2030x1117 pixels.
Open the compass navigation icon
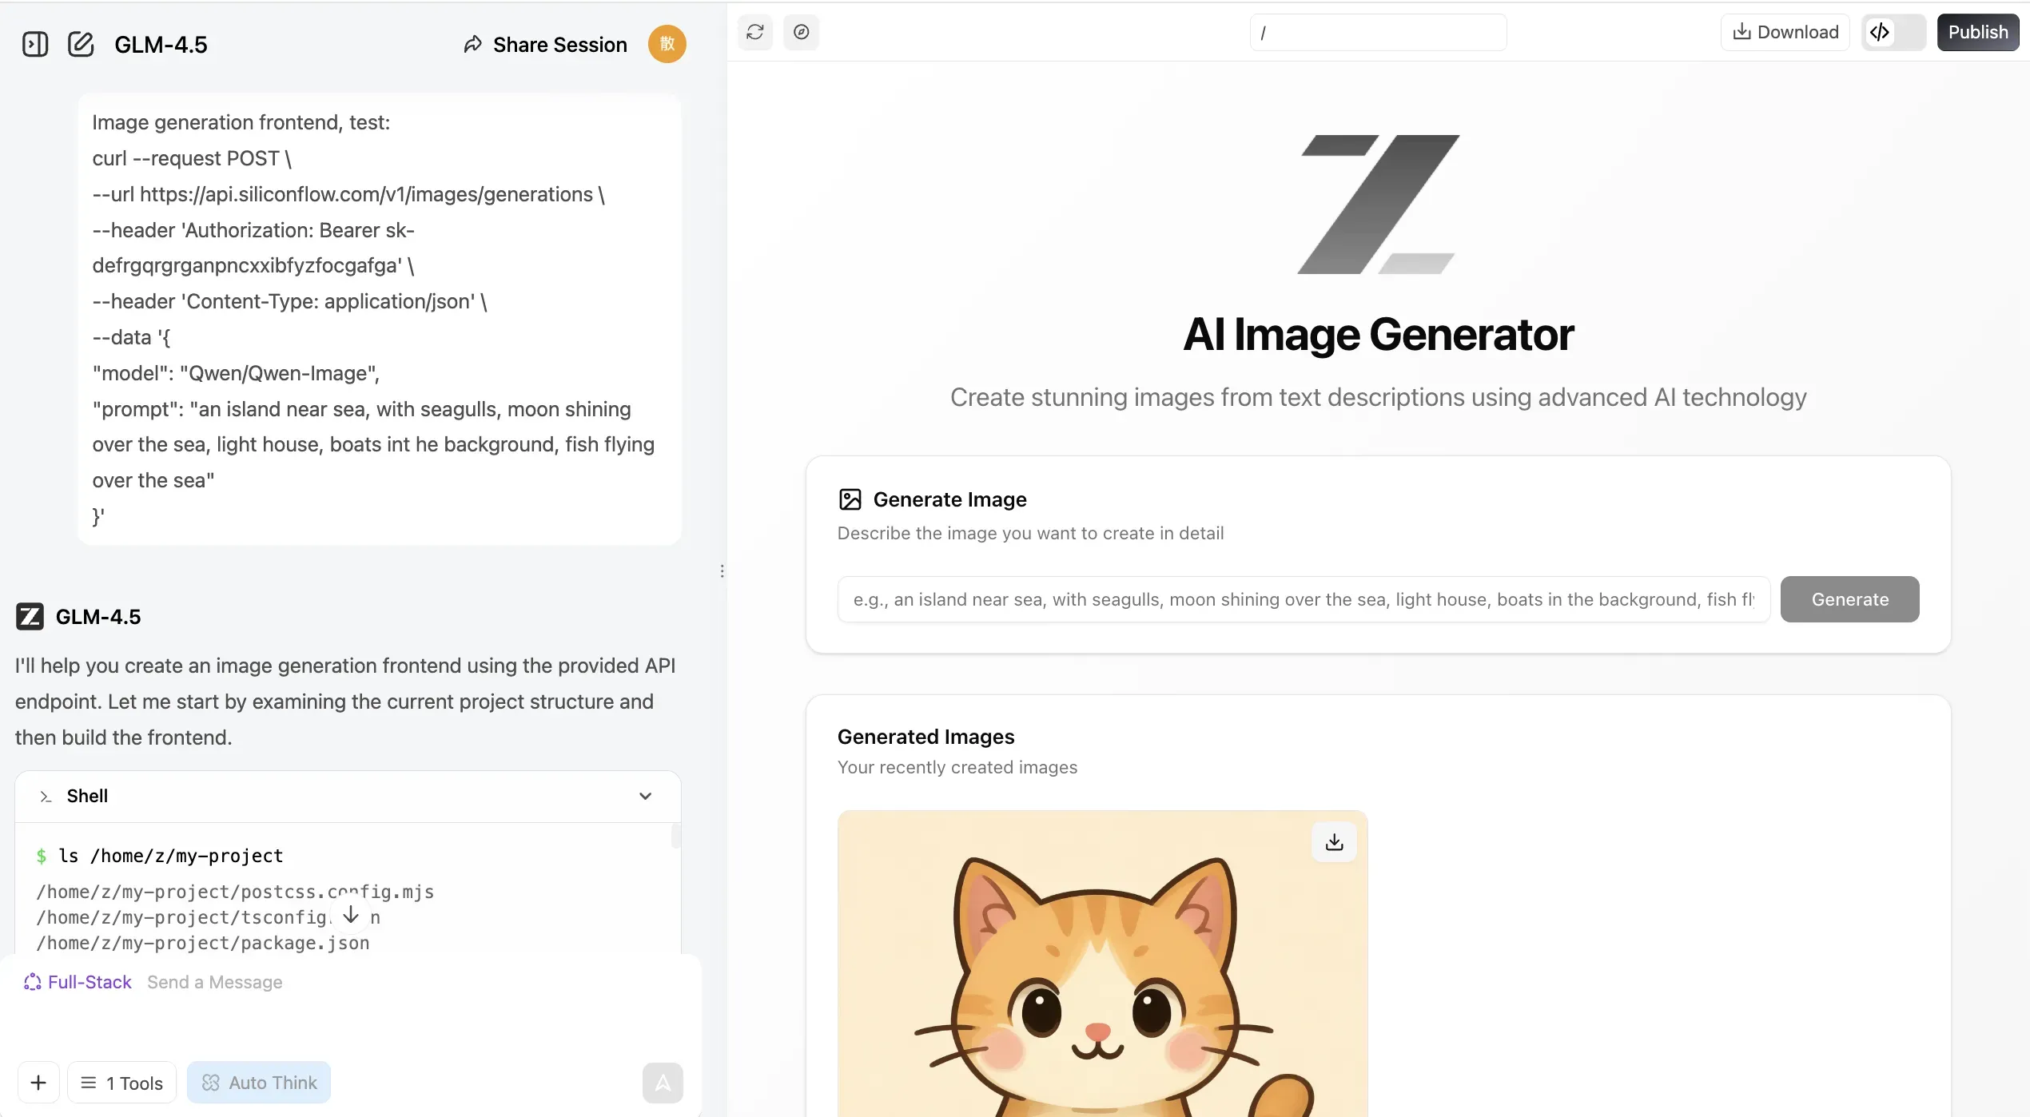click(802, 32)
